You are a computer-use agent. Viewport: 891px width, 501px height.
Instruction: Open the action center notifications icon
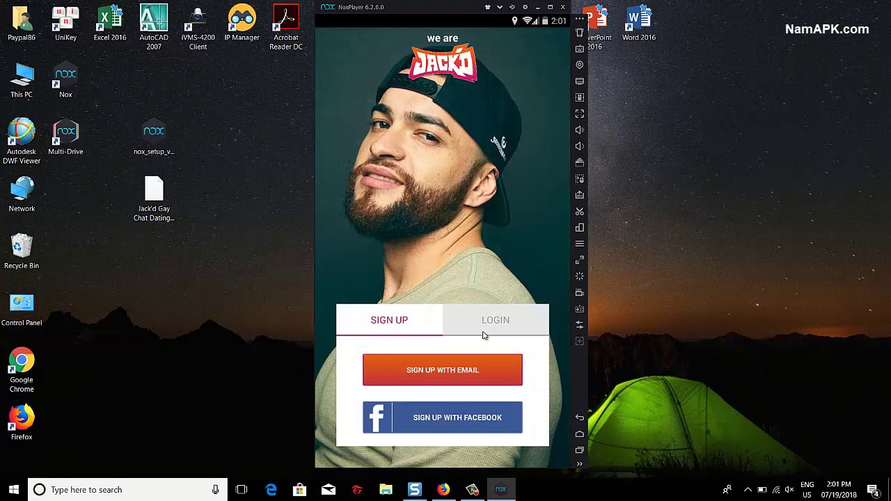pos(872,490)
